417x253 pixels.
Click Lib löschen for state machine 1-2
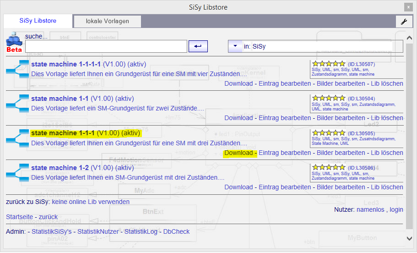coord(387,187)
